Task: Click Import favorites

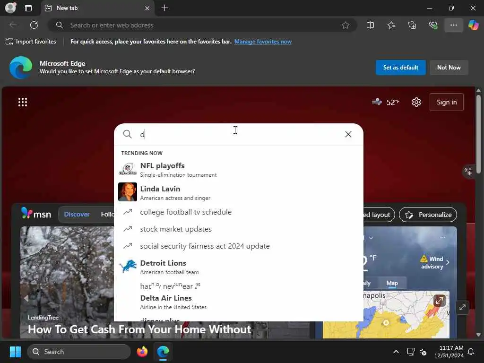Action: (x=31, y=42)
